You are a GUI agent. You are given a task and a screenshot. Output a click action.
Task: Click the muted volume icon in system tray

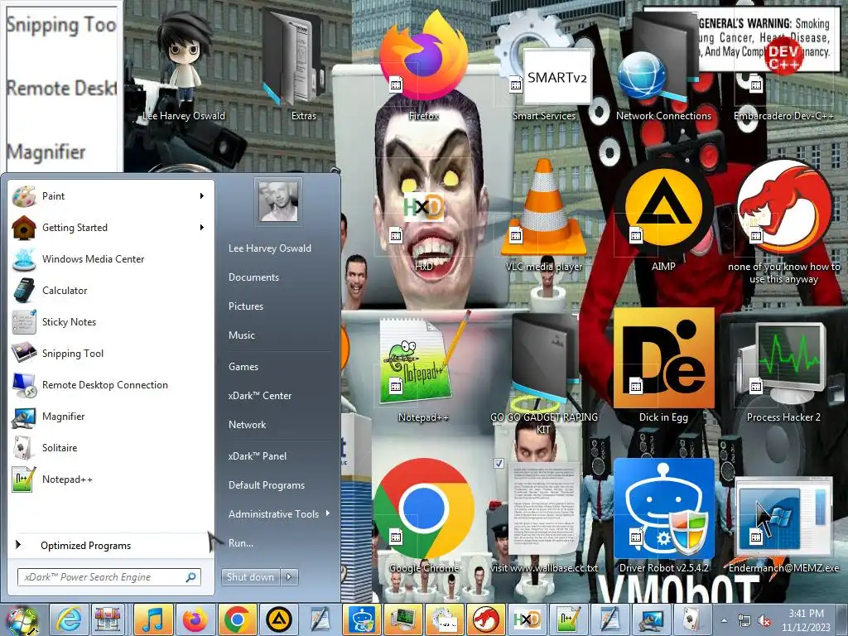764,620
